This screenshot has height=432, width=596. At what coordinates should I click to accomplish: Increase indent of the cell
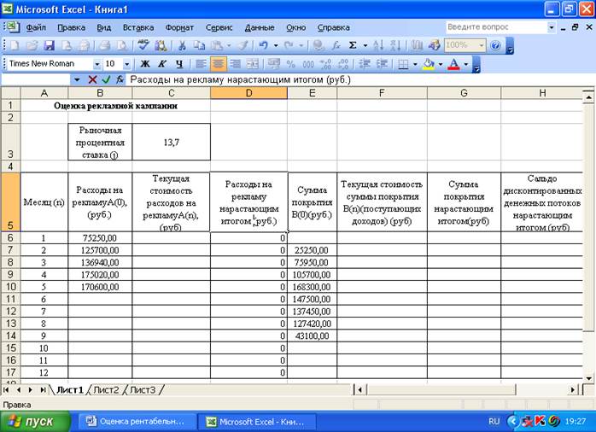pos(382,64)
